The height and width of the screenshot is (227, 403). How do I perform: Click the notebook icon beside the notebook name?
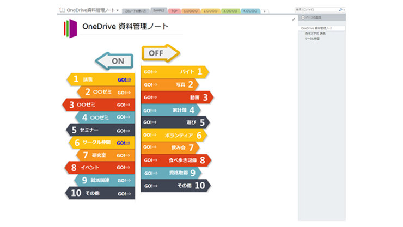62,10
